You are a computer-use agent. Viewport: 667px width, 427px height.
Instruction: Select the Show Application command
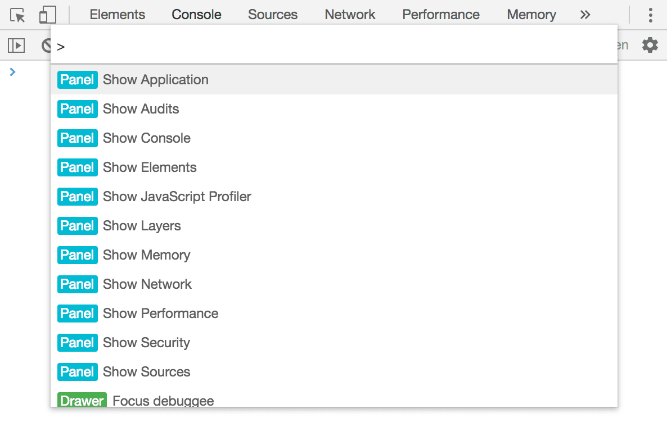click(155, 79)
